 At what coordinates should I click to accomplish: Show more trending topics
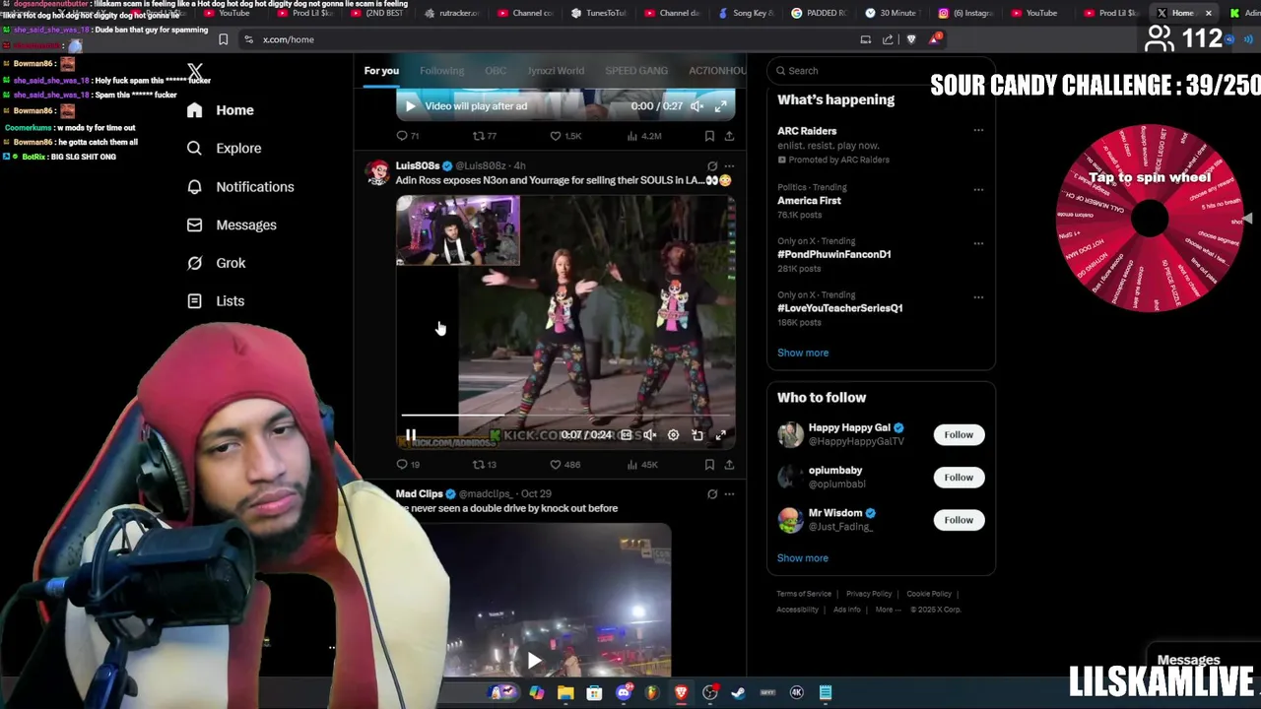pyautogui.click(x=803, y=353)
